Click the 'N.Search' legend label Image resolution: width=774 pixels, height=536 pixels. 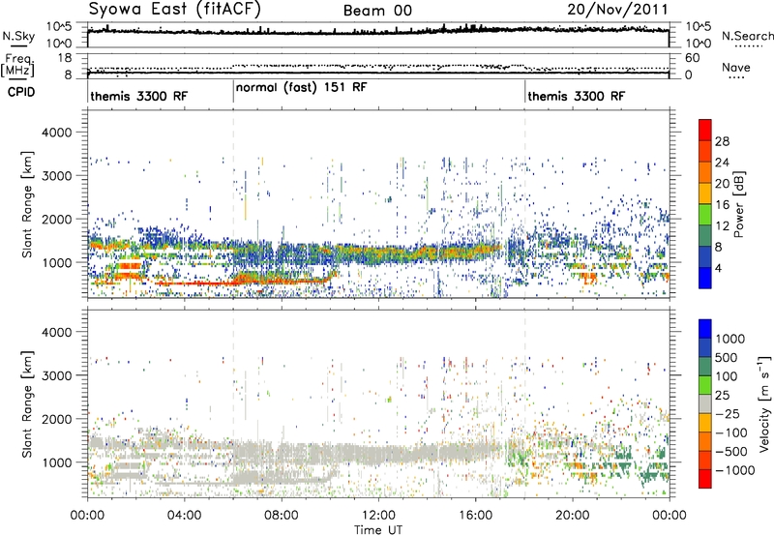tap(747, 36)
